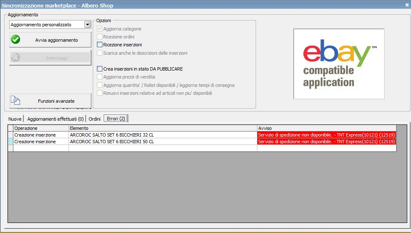Click the green checkmark icon on Avvia aggiornamento
This screenshot has height=233, width=411.
click(x=16, y=40)
